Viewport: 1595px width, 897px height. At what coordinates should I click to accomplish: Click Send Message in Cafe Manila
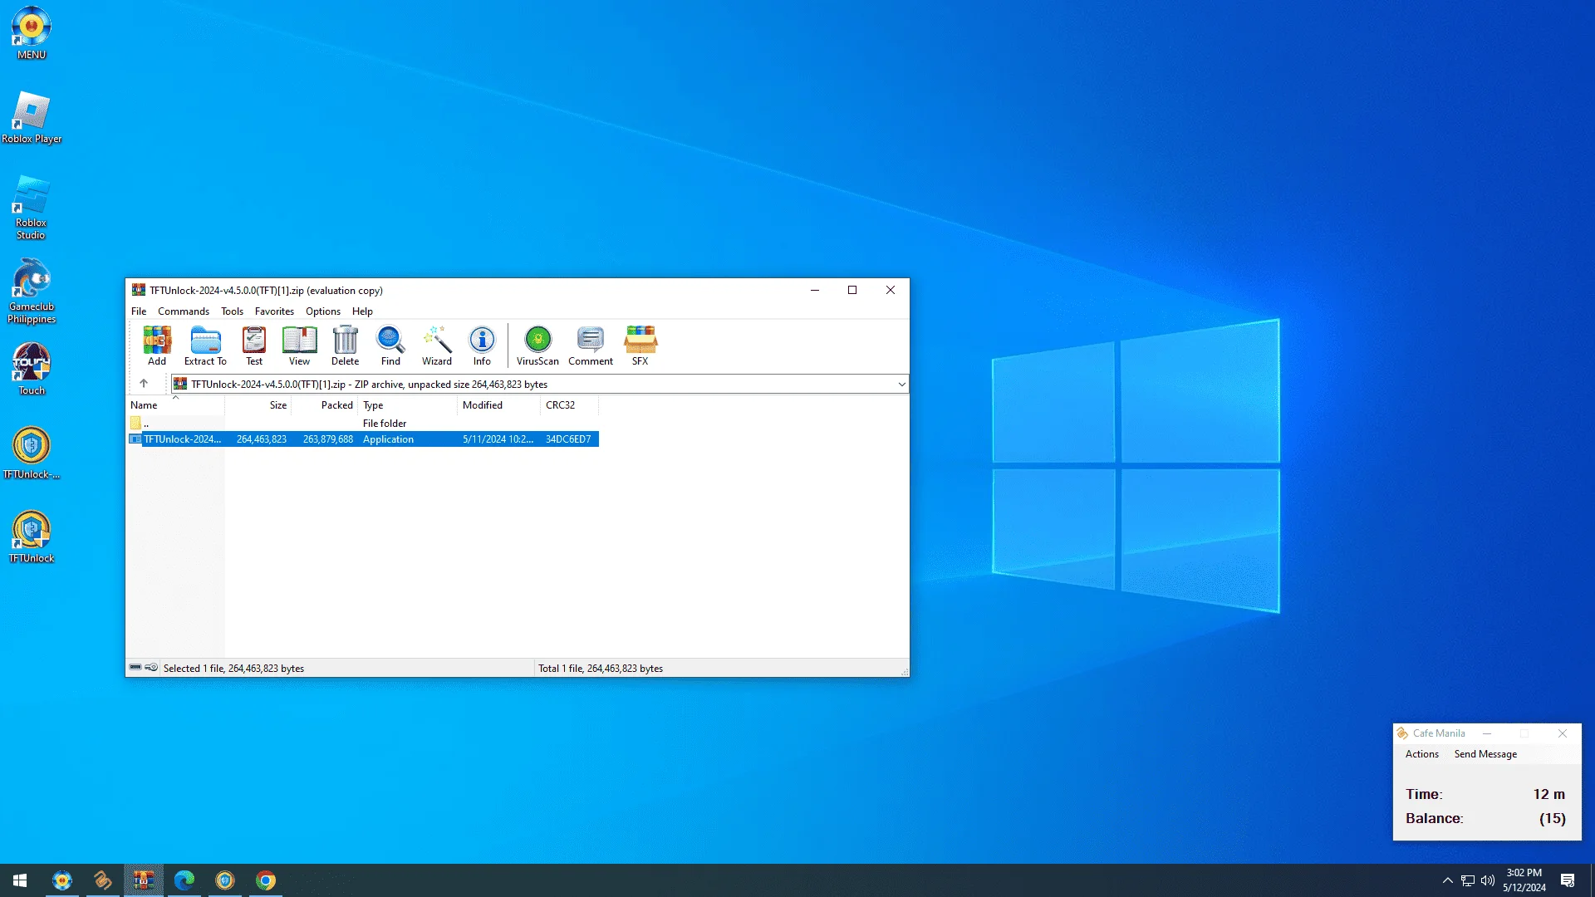tap(1485, 754)
